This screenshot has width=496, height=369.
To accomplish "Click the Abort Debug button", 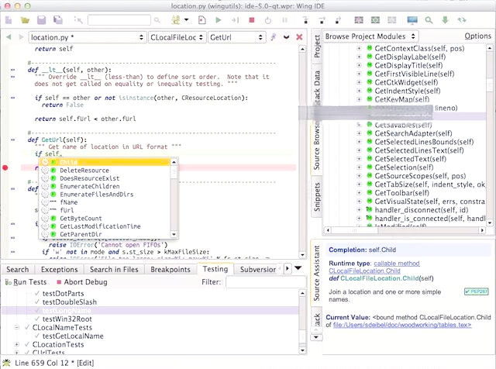I will tap(82, 282).
